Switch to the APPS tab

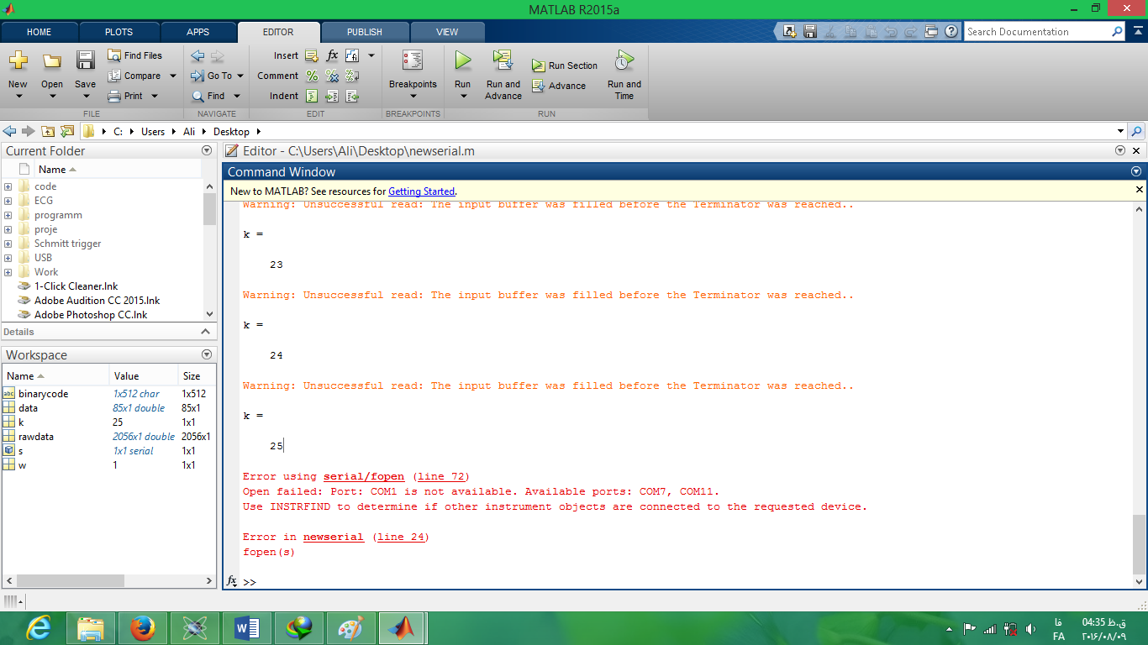point(197,32)
